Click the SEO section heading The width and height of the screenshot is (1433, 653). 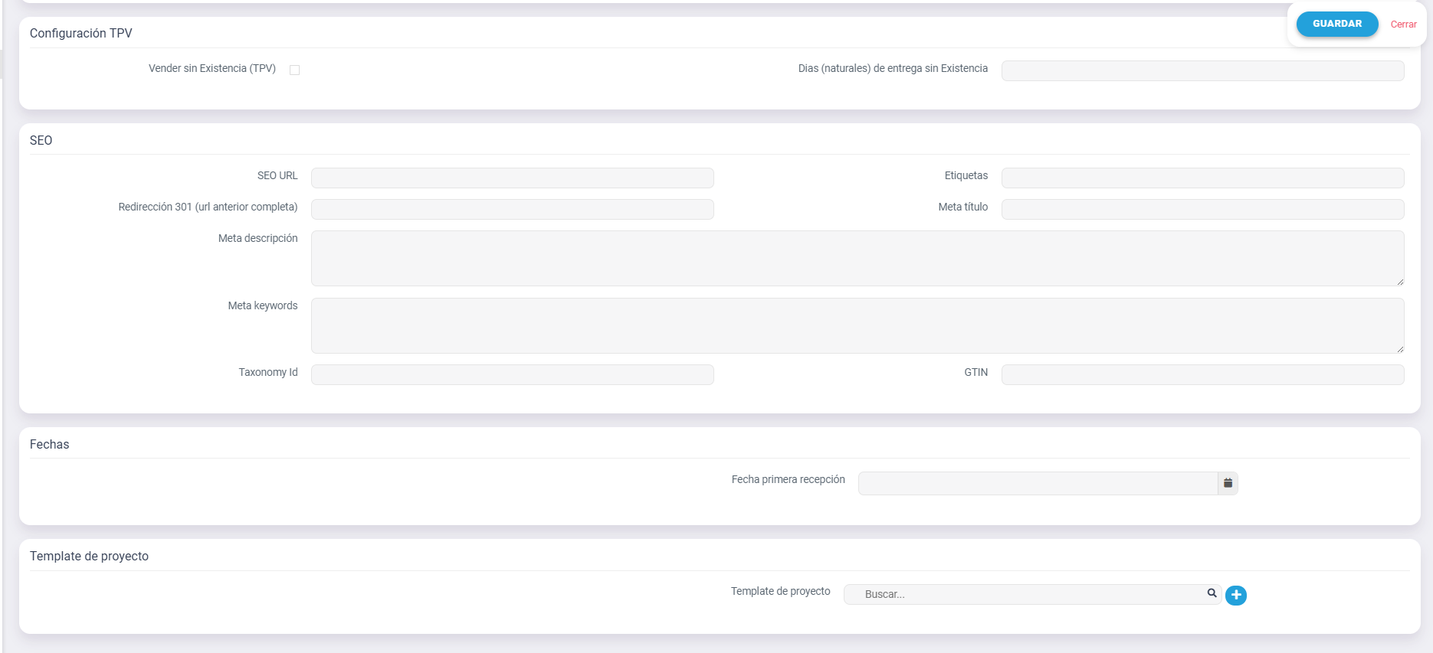41,140
